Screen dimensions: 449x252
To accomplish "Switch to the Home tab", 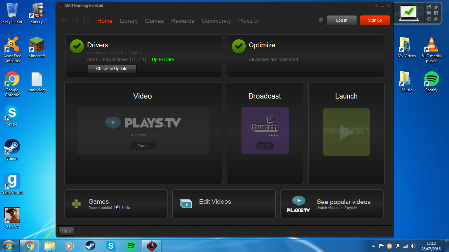I will point(105,21).
